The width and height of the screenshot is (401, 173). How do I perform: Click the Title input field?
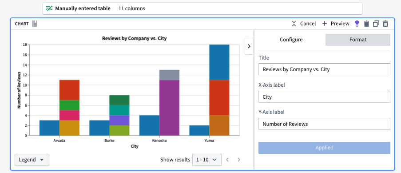[324, 69]
